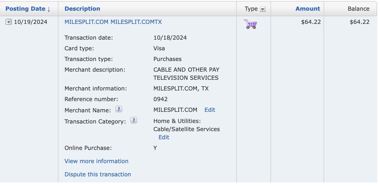
Task: Edit the MILESPLIT.COM merchant name
Action: point(210,110)
